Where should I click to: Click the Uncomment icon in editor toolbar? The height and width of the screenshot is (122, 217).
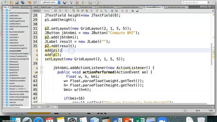coord(137,11)
